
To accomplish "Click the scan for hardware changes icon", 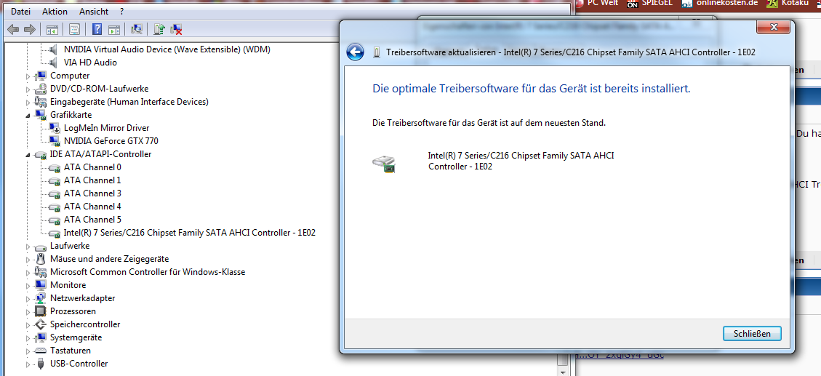I will [137, 29].
